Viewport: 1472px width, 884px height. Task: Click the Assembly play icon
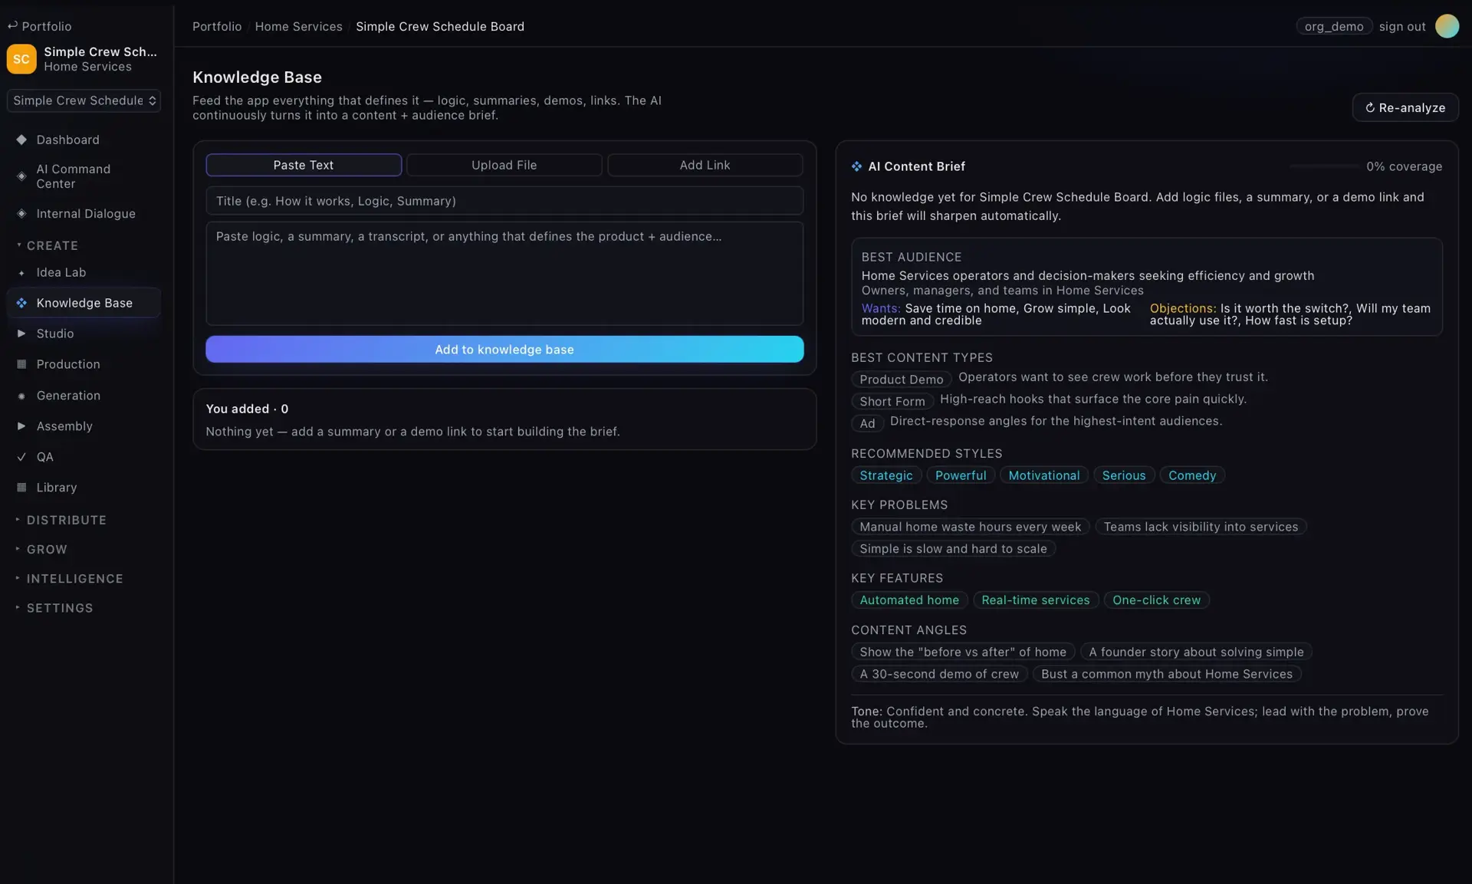21,426
